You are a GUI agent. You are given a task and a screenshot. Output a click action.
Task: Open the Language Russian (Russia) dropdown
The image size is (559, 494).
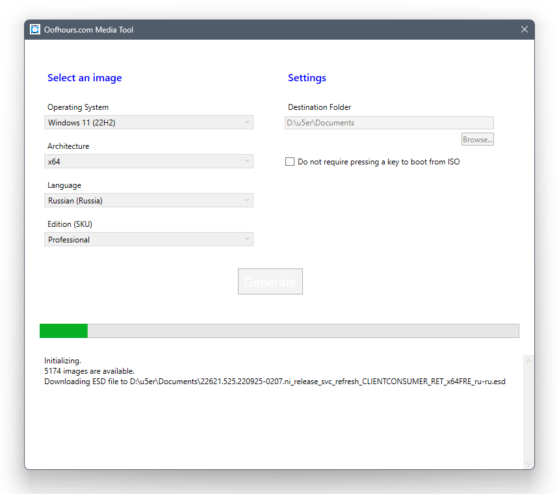[x=149, y=200]
